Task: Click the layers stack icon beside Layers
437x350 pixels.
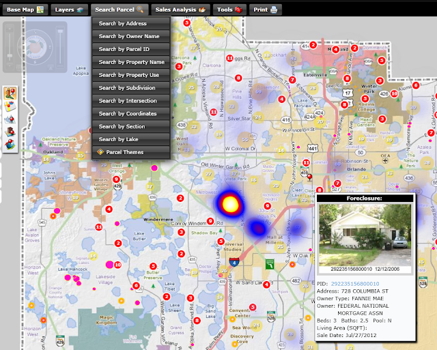Action: click(x=80, y=10)
